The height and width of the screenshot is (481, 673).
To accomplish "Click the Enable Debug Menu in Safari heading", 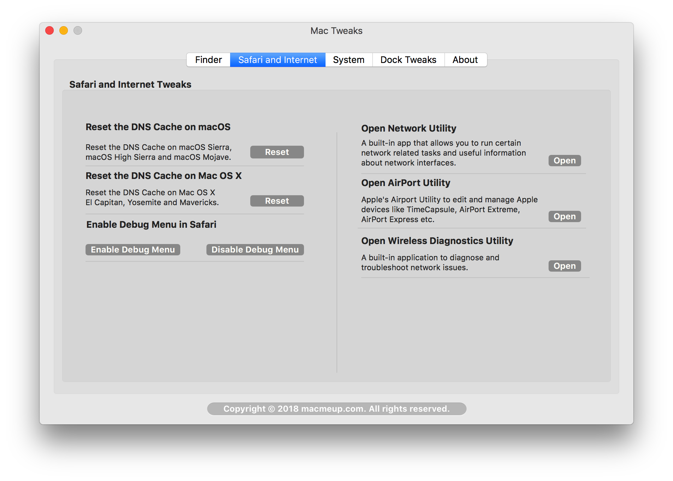I will [151, 225].
